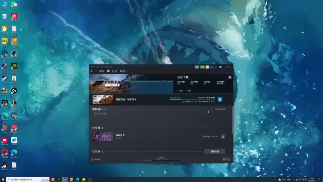Image resolution: width=323 pixels, height=182 pixels.
Task: Pause the Forza Horizon 4 download
Action: (x=220, y=99)
